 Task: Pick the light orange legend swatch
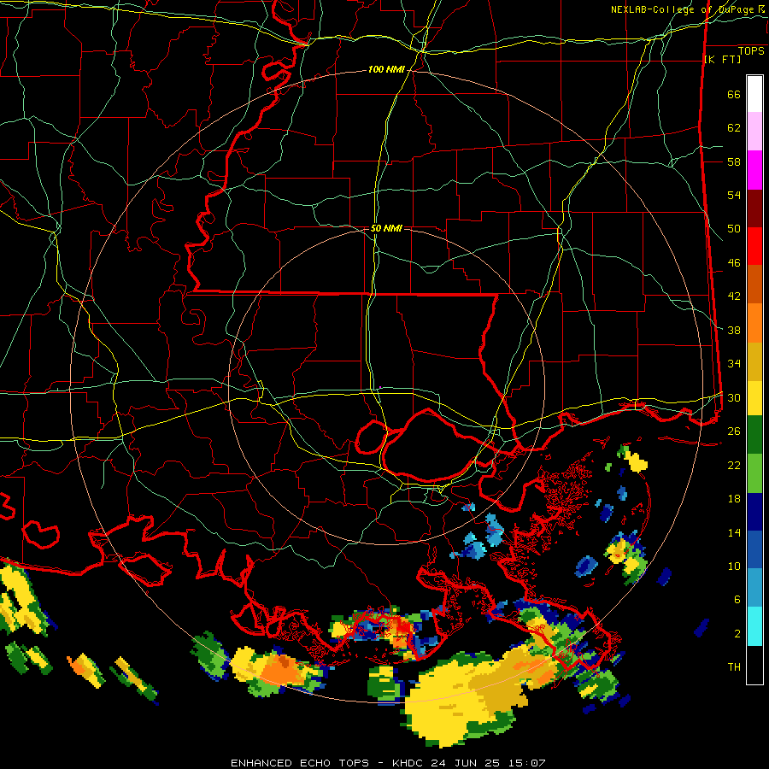pyautogui.click(x=754, y=323)
